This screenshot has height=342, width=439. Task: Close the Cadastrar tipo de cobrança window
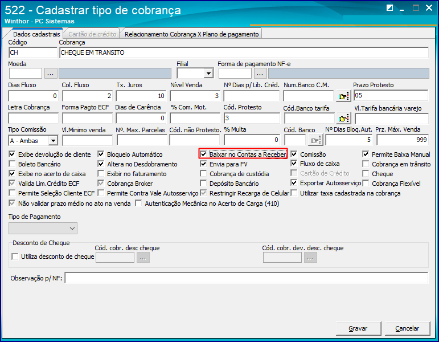pyautogui.click(x=429, y=8)
